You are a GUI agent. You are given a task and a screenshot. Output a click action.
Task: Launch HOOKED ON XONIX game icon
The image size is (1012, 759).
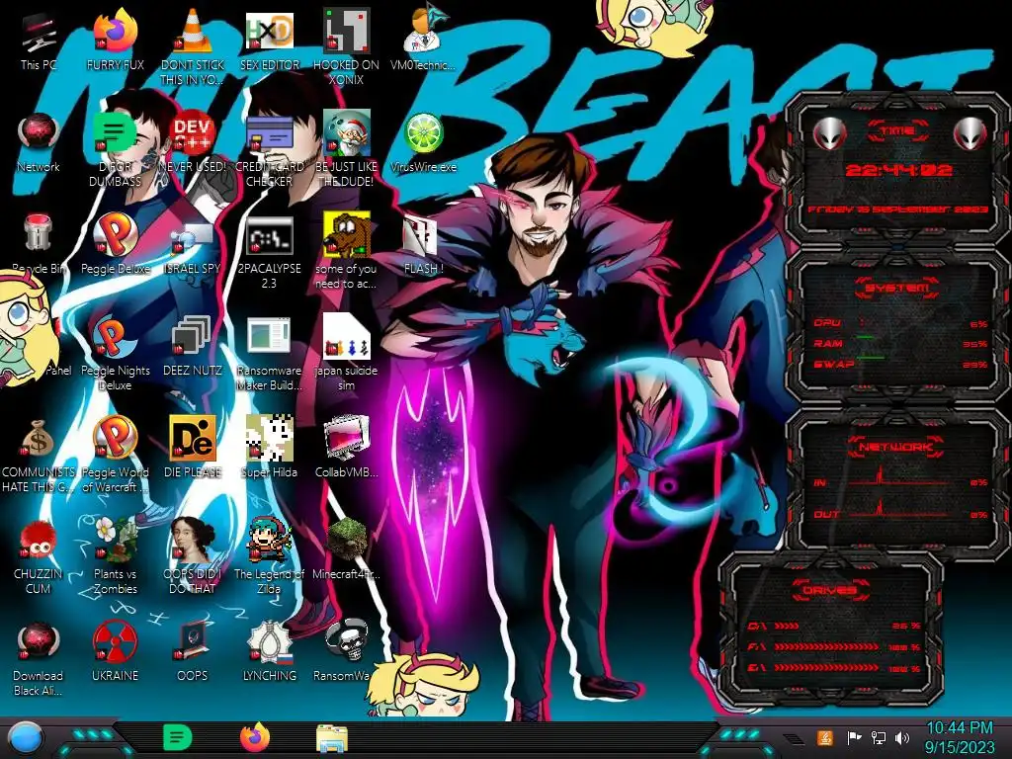point(346,33)
